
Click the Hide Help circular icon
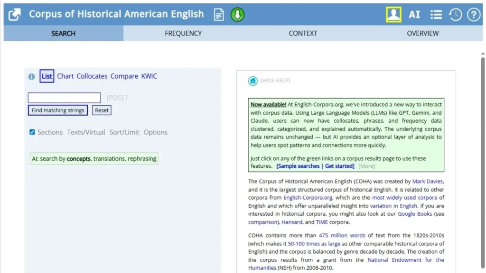pyautogui.click(x=253, y=81)
